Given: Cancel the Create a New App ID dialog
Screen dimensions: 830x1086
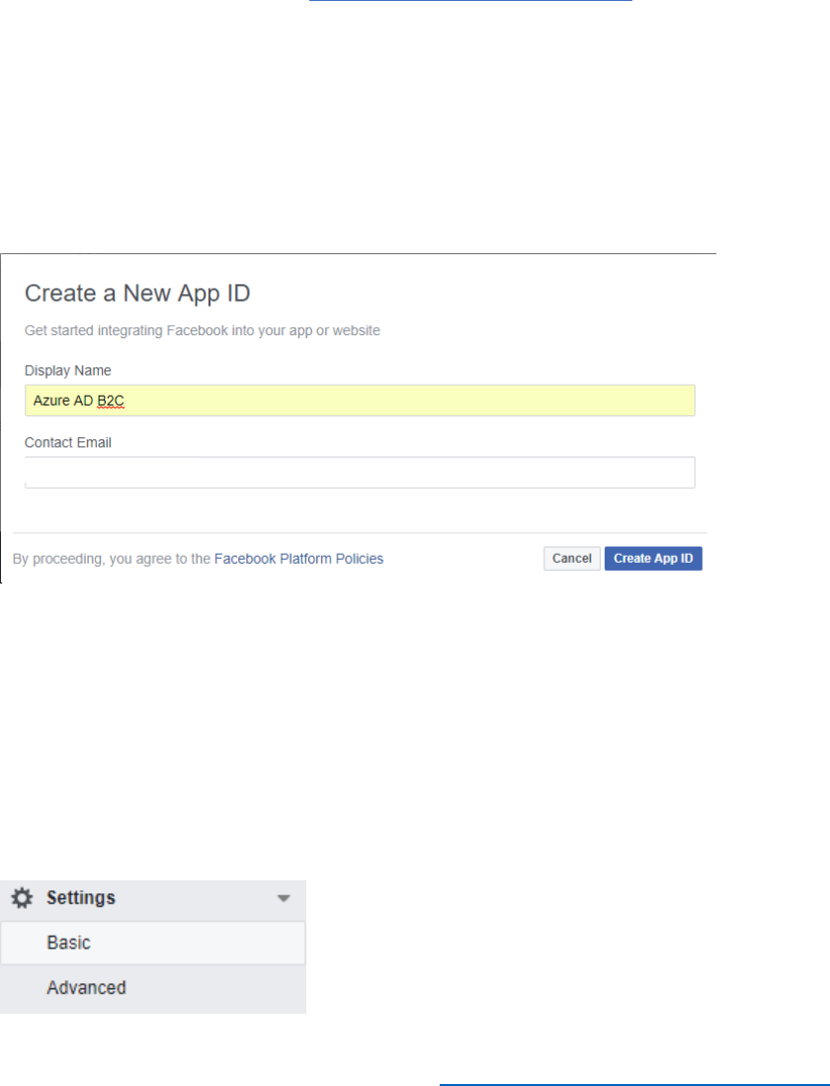Looking at the screenshot, I should point(571,559).
